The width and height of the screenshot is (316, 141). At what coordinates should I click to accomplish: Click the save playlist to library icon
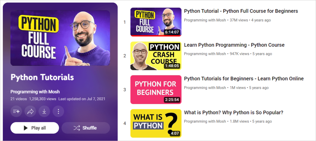click(16, 112)
